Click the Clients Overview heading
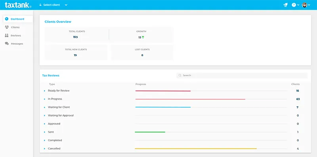 point(58,22)
